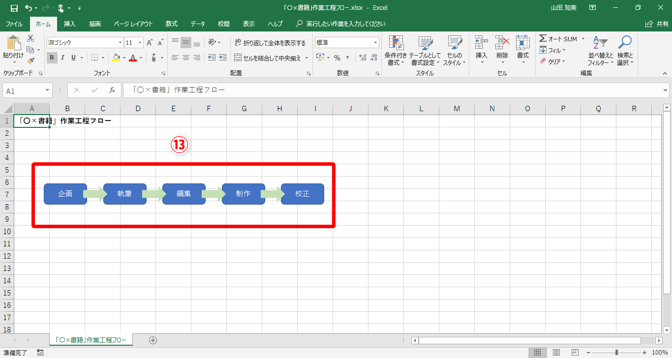Cut selection with the scissors icon
Image resolution: width=672 pixels, height=358 pixels.
(x=31, y=38)
